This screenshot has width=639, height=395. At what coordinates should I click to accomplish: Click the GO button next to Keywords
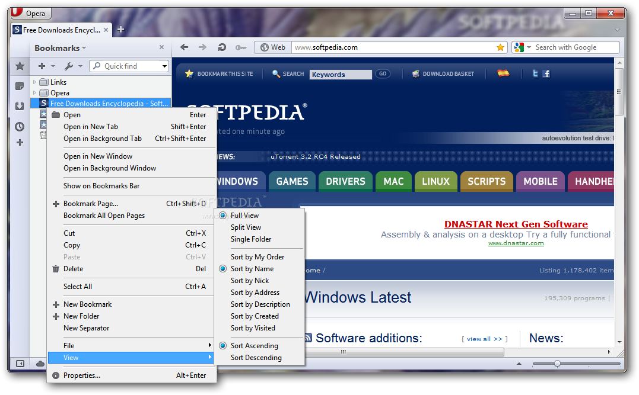click(382, 73)
